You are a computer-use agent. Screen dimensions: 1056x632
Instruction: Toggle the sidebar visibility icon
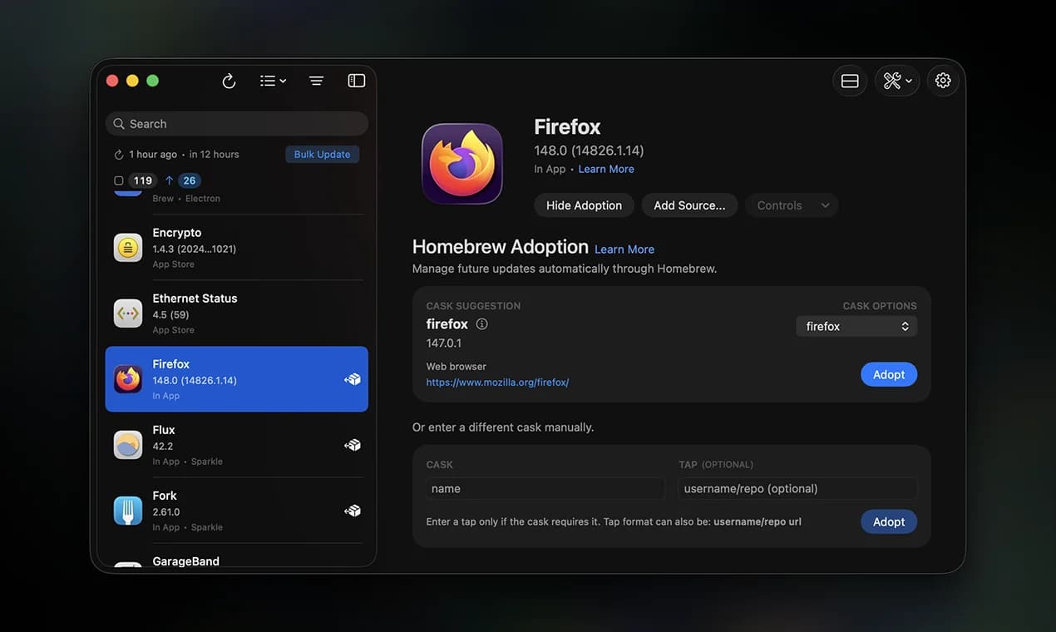[356, 80]
